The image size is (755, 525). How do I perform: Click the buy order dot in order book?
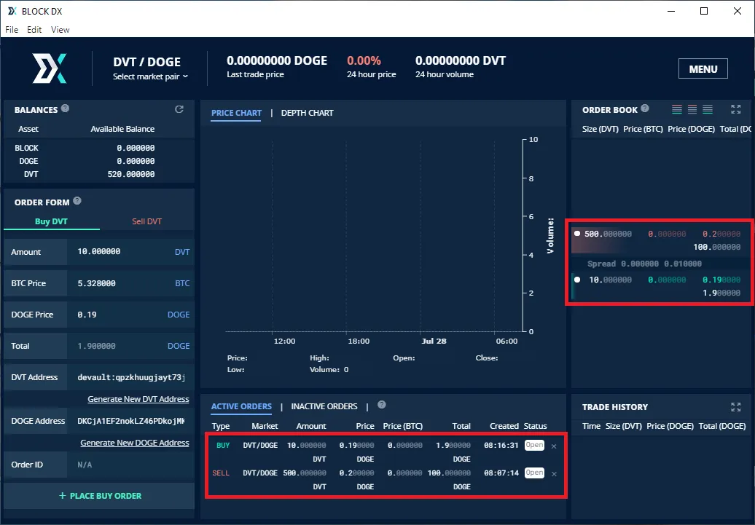[577, 280]
